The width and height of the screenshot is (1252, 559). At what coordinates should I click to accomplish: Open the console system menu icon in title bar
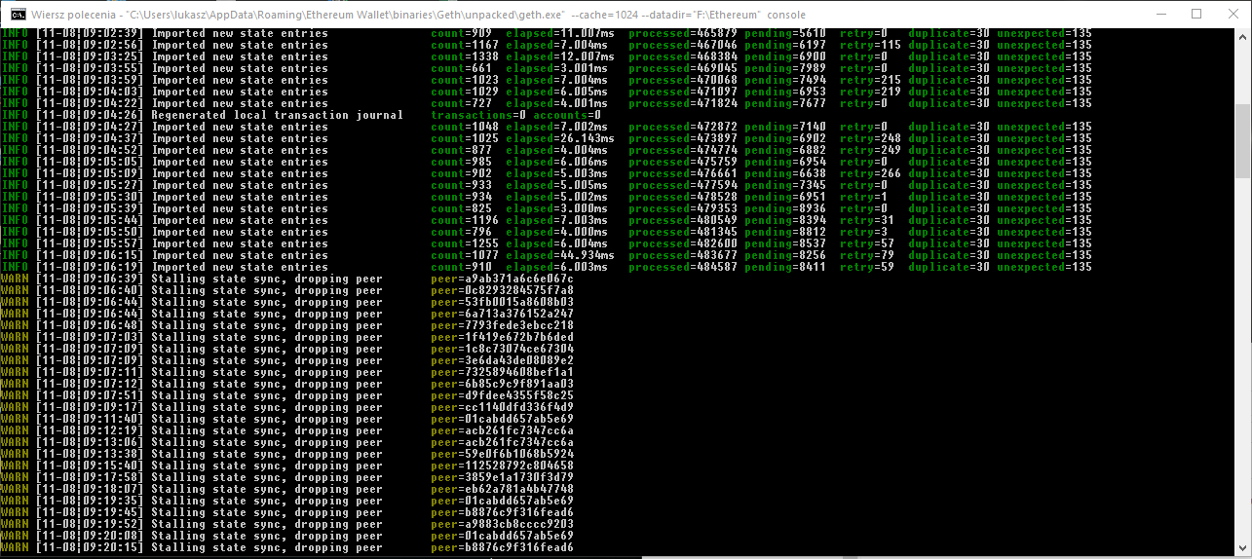coord(17,14)
